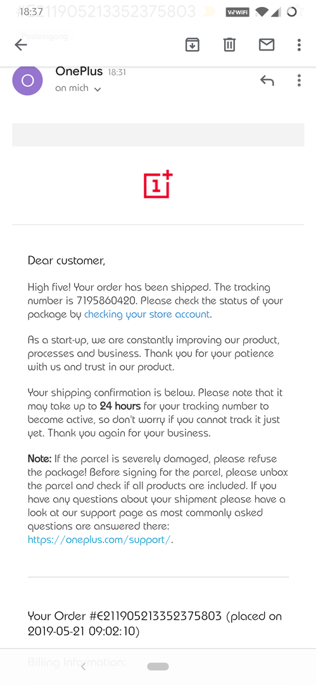Open the 'checking your store account' link
316x685 pixels.
(147, 314)
